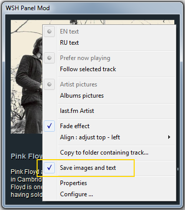This screenshot has height=210, width=185.
Task: Click the Save images checkmark icon
Action: click(x=49, y=168)
